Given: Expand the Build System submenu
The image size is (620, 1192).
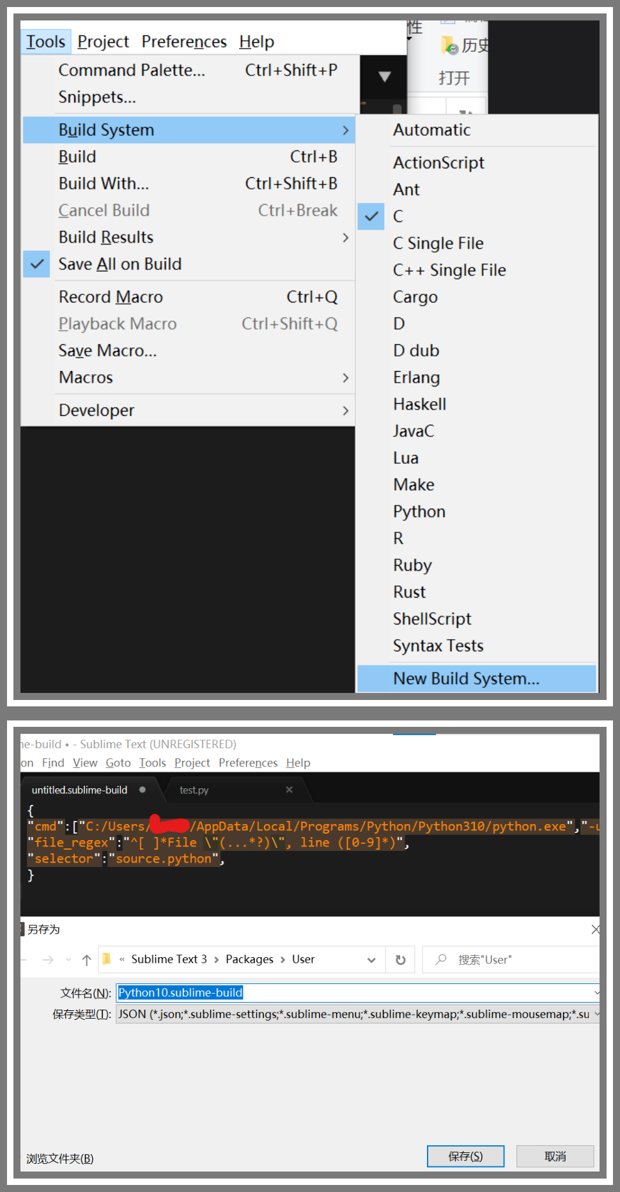Looking at the screenshot, I should [189, 130].
